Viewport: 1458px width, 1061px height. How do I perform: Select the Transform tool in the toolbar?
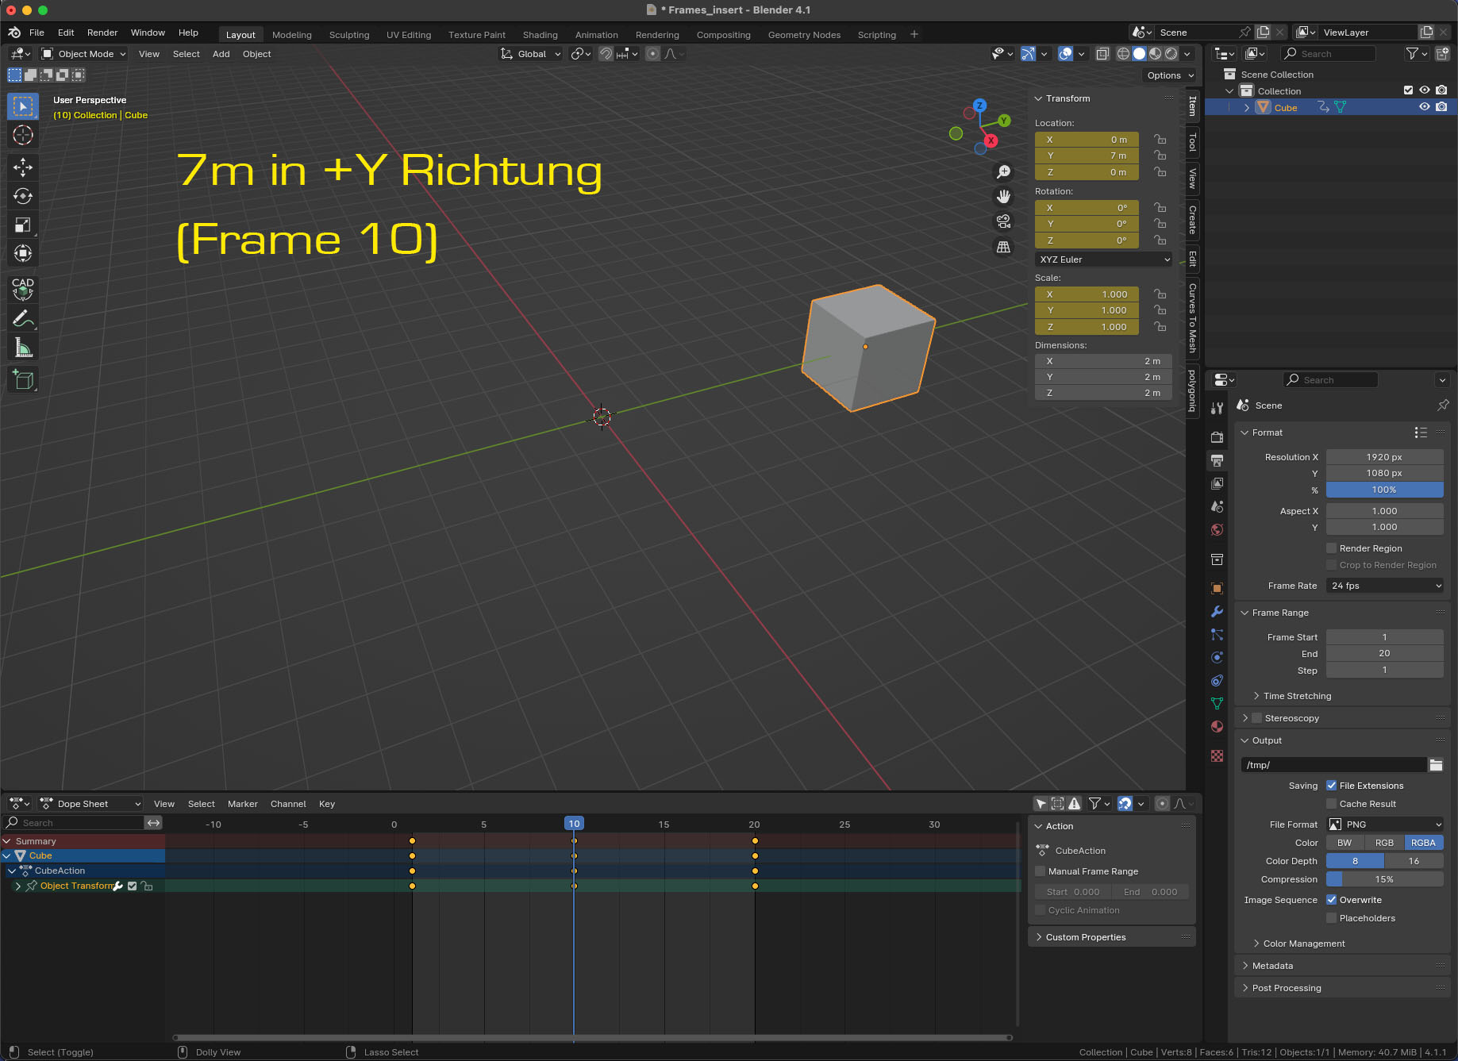(x=23, y=254)
